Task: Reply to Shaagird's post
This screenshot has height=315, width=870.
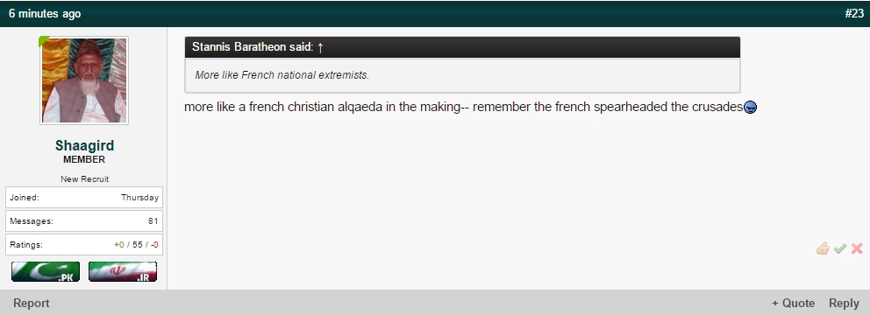Action: click(x=844, y=304)
